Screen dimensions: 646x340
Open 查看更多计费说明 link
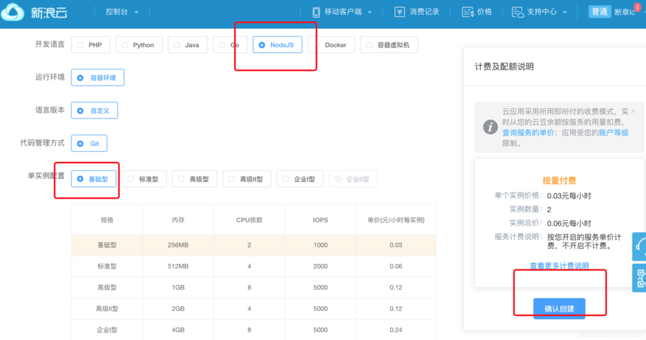tap(559, 265)
